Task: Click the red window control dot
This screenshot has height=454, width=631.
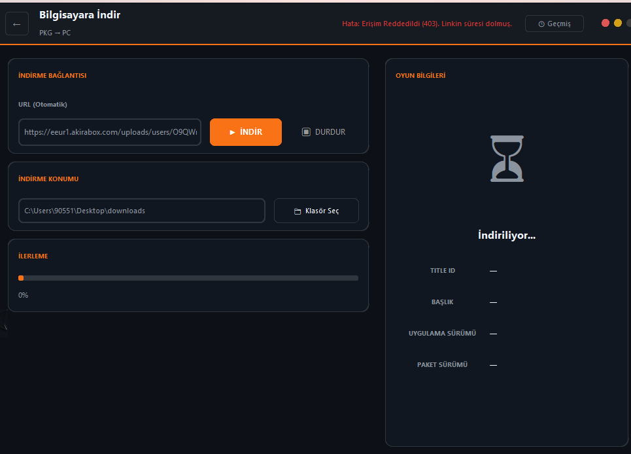Action: click(605, 24)
